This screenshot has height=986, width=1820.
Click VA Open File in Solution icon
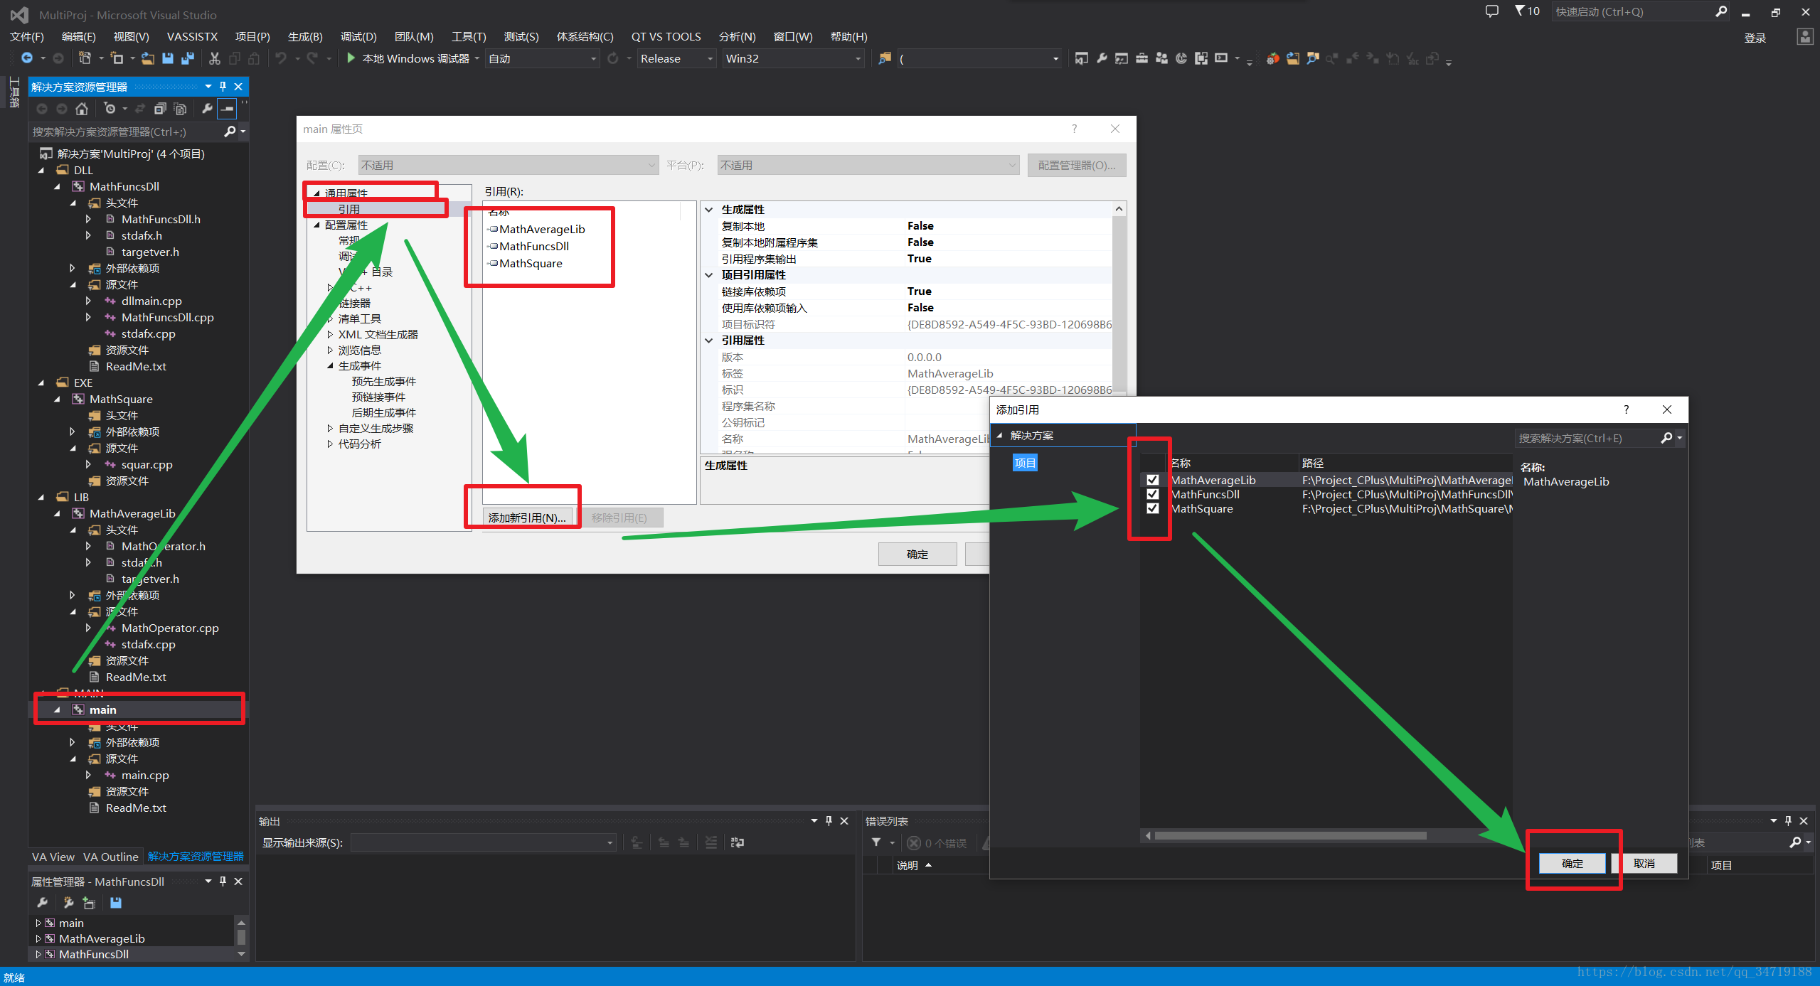tap(1292, 58)
